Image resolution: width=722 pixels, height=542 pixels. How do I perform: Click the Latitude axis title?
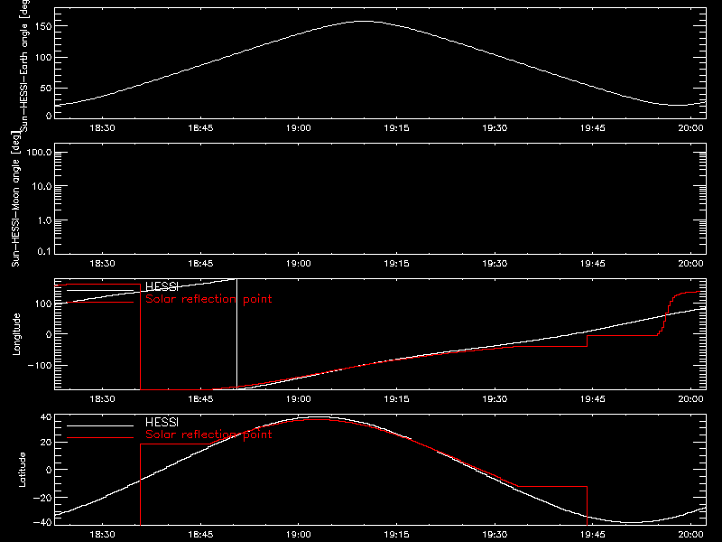(22, 470)
